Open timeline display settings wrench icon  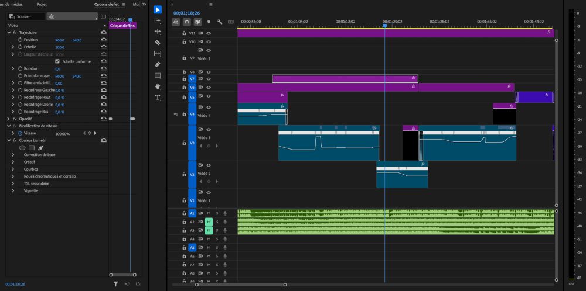tap(220, 22)
